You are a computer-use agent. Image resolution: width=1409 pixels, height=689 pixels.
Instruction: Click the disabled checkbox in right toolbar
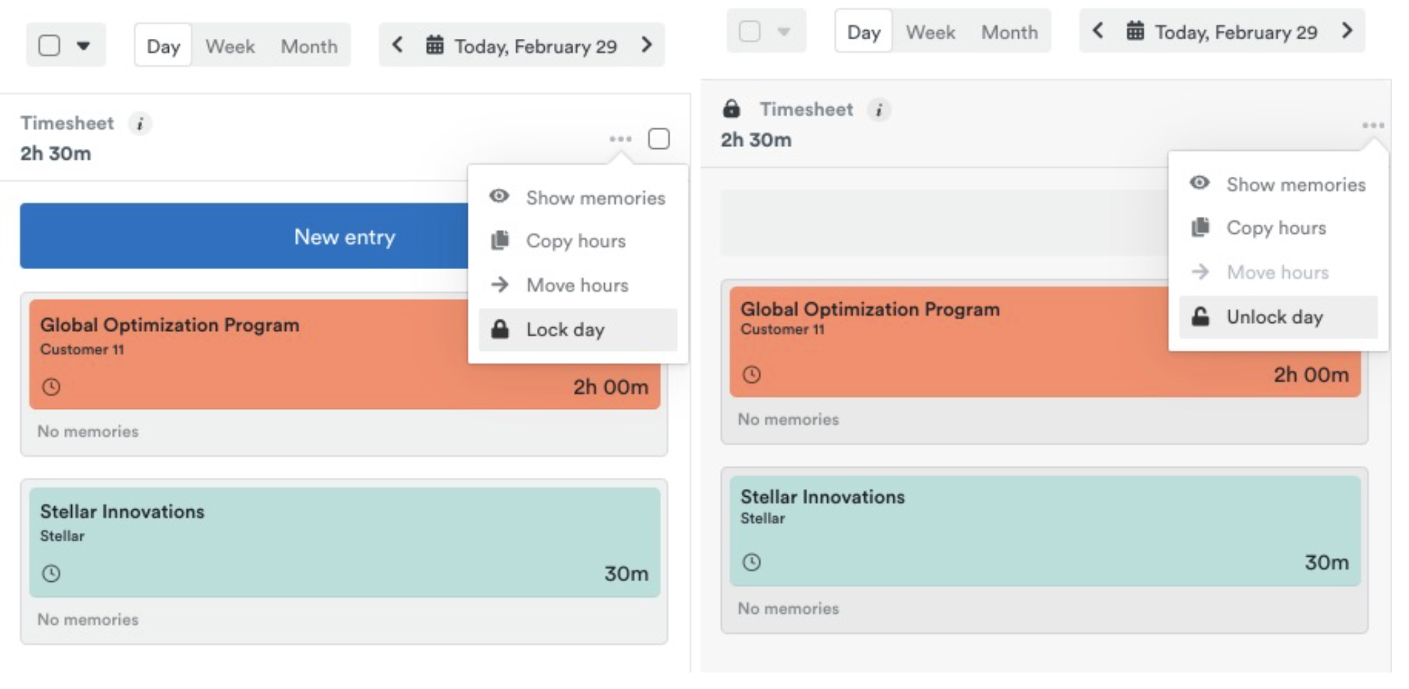pyautogui.click(x=749, y=31)
